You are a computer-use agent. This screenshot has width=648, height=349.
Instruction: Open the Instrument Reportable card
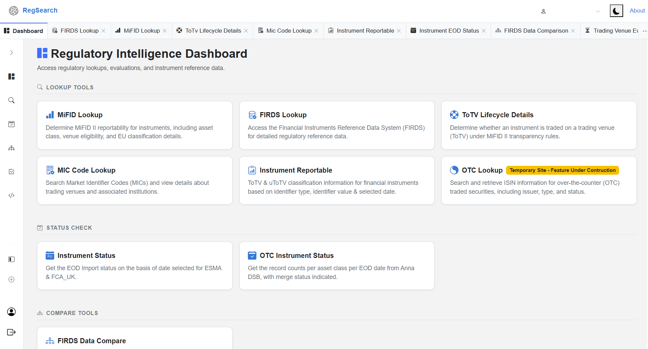(337, 180)
